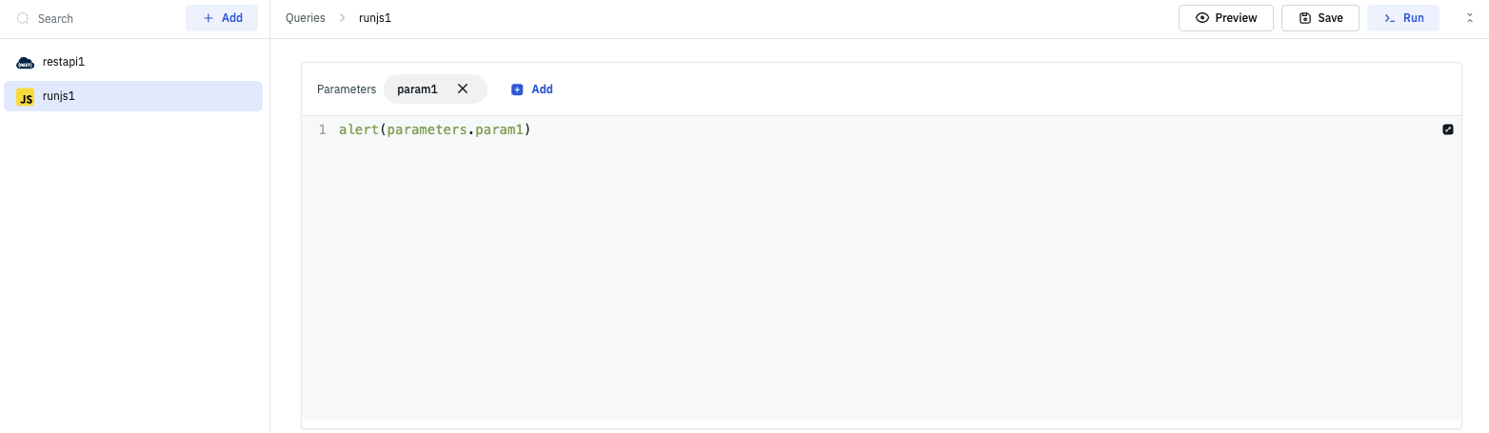This screenshot has height=433, width=1489.
Task: Save the query with the Save button
Action: [1320, 18]
